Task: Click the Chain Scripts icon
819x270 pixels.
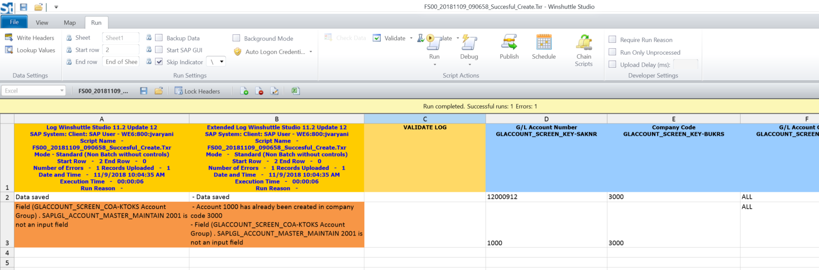Action: coord(583,43)
